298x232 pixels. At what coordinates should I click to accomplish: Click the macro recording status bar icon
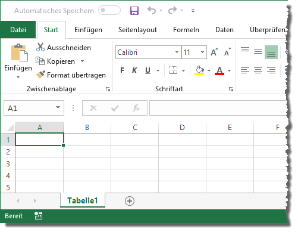(38, 216)
